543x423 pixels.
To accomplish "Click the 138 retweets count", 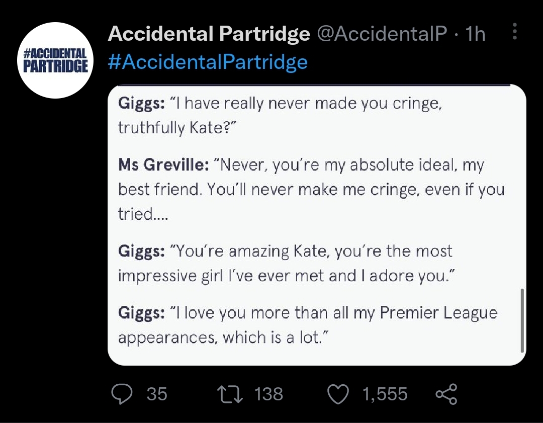I will (x=269, y=394).
